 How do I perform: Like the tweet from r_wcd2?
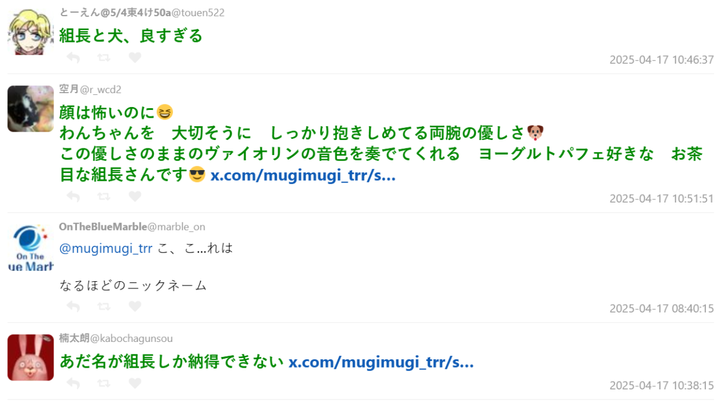135,196
